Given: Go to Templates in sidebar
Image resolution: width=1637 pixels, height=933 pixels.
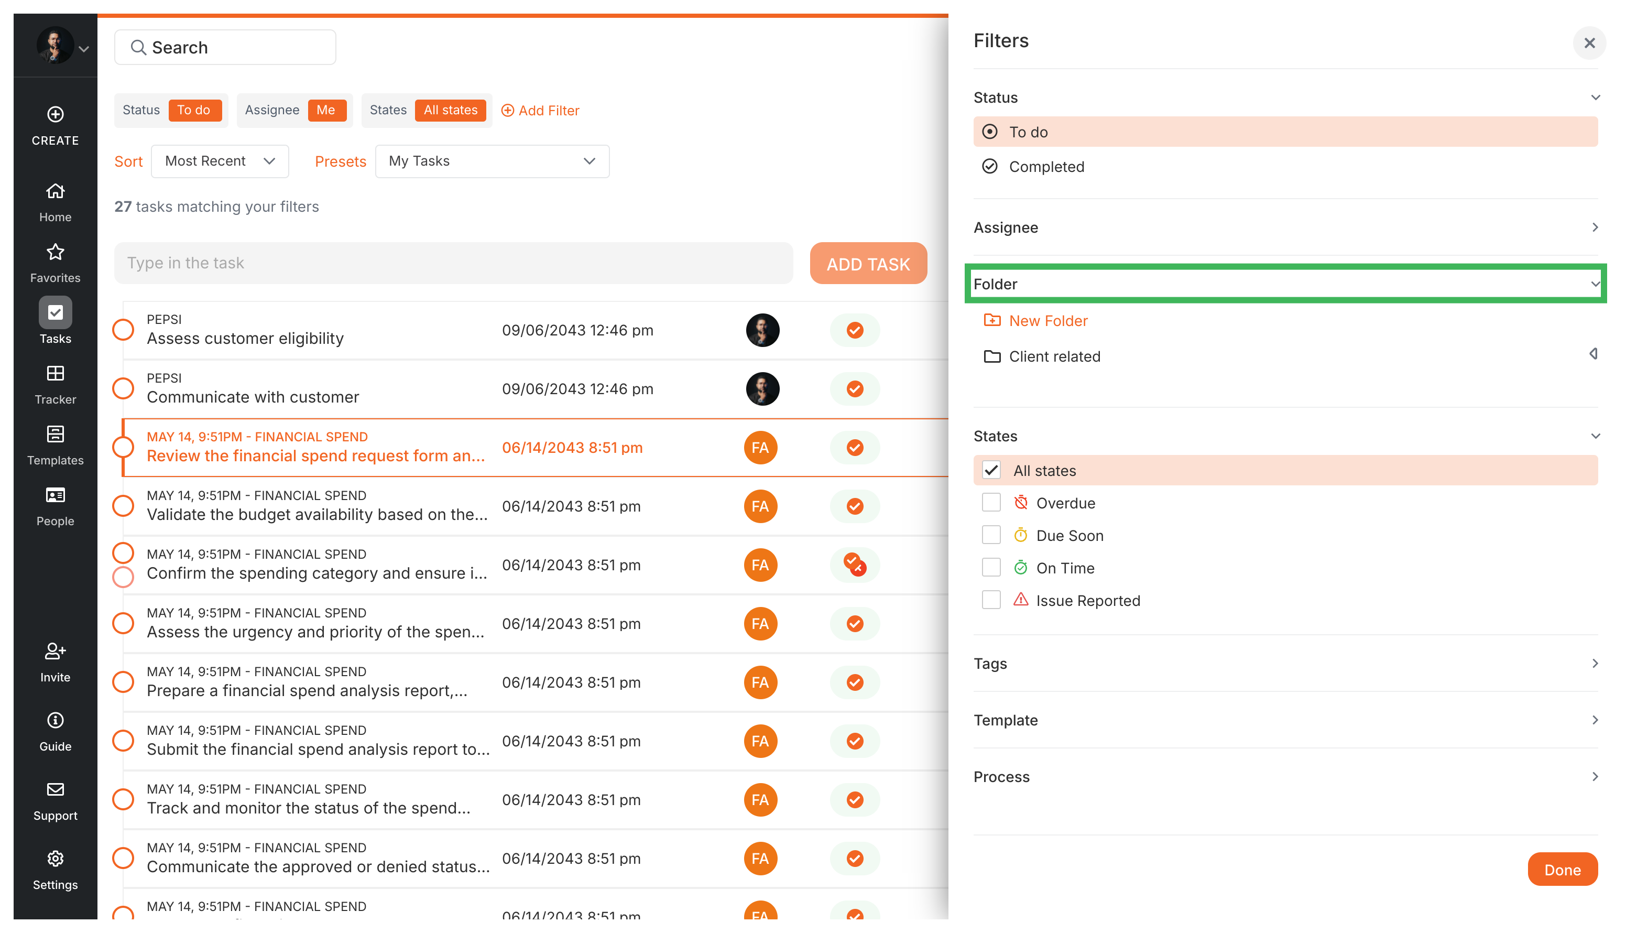Looking at the screenshot, I should (x=55, y=446).
